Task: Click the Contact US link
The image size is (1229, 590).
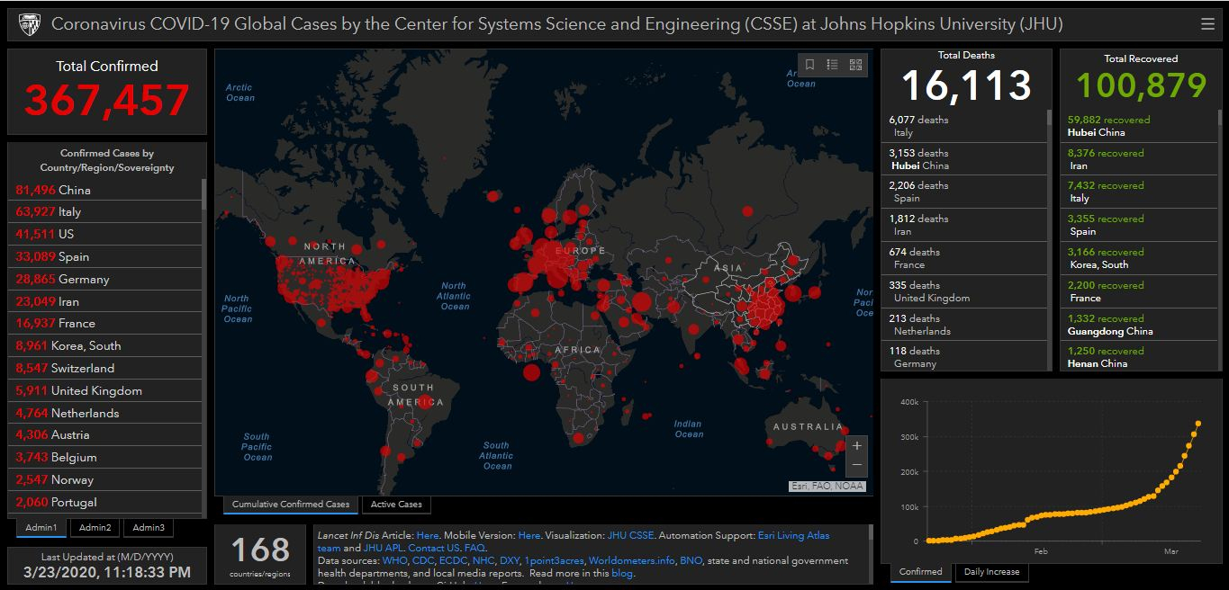Action: click(433, 548)
